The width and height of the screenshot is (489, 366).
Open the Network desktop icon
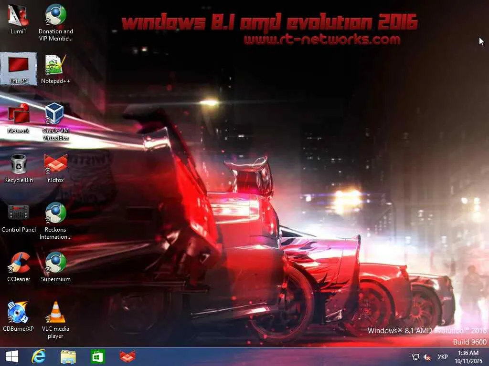(19, 119)
